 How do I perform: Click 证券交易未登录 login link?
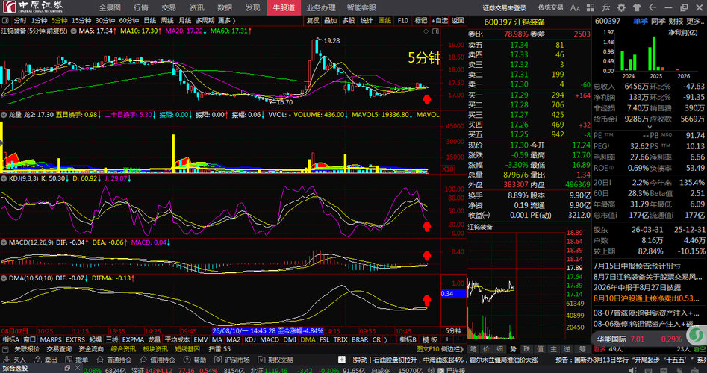coord(504,7)
